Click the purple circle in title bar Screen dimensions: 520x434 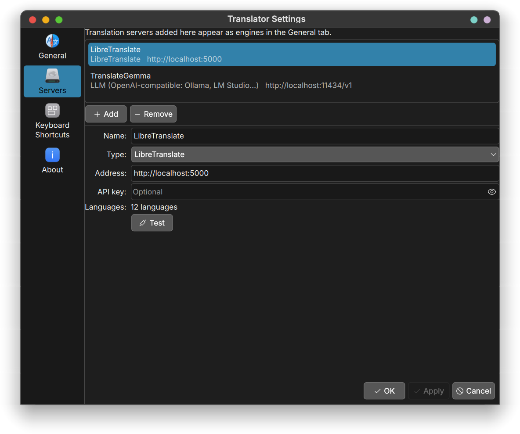pos(487,20)
